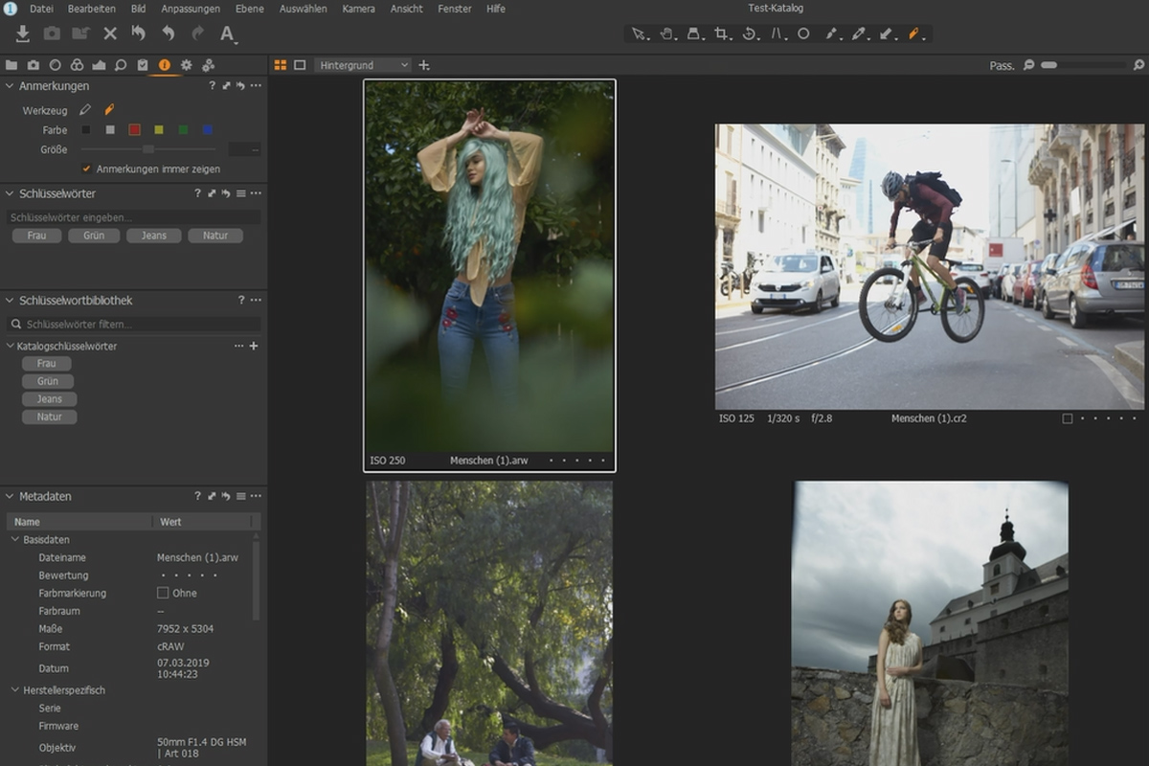Viewport: 1149px width, 766px height.
Task: Click the Redo arrow in top toolbar
Action: [x=197, y=34]
